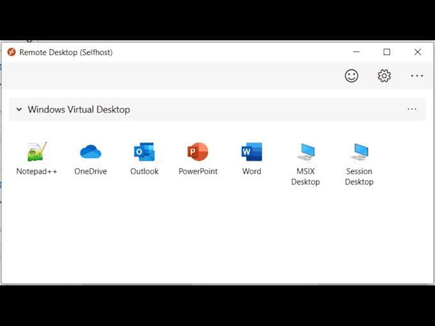
Task: Connect to Session Desktop
Action: (x=360, y=151)
